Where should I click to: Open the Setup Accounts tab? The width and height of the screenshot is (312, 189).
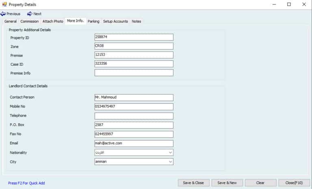pos(115,21)
